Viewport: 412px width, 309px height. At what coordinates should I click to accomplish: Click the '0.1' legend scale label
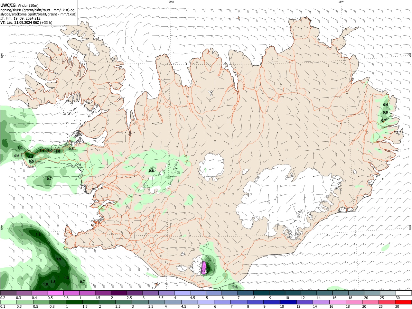[3, 307]
